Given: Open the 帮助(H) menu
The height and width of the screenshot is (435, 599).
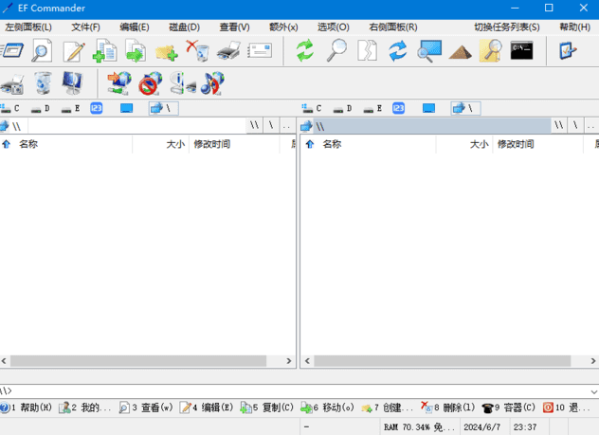Looking at the screenshot, I should point(574,27).
